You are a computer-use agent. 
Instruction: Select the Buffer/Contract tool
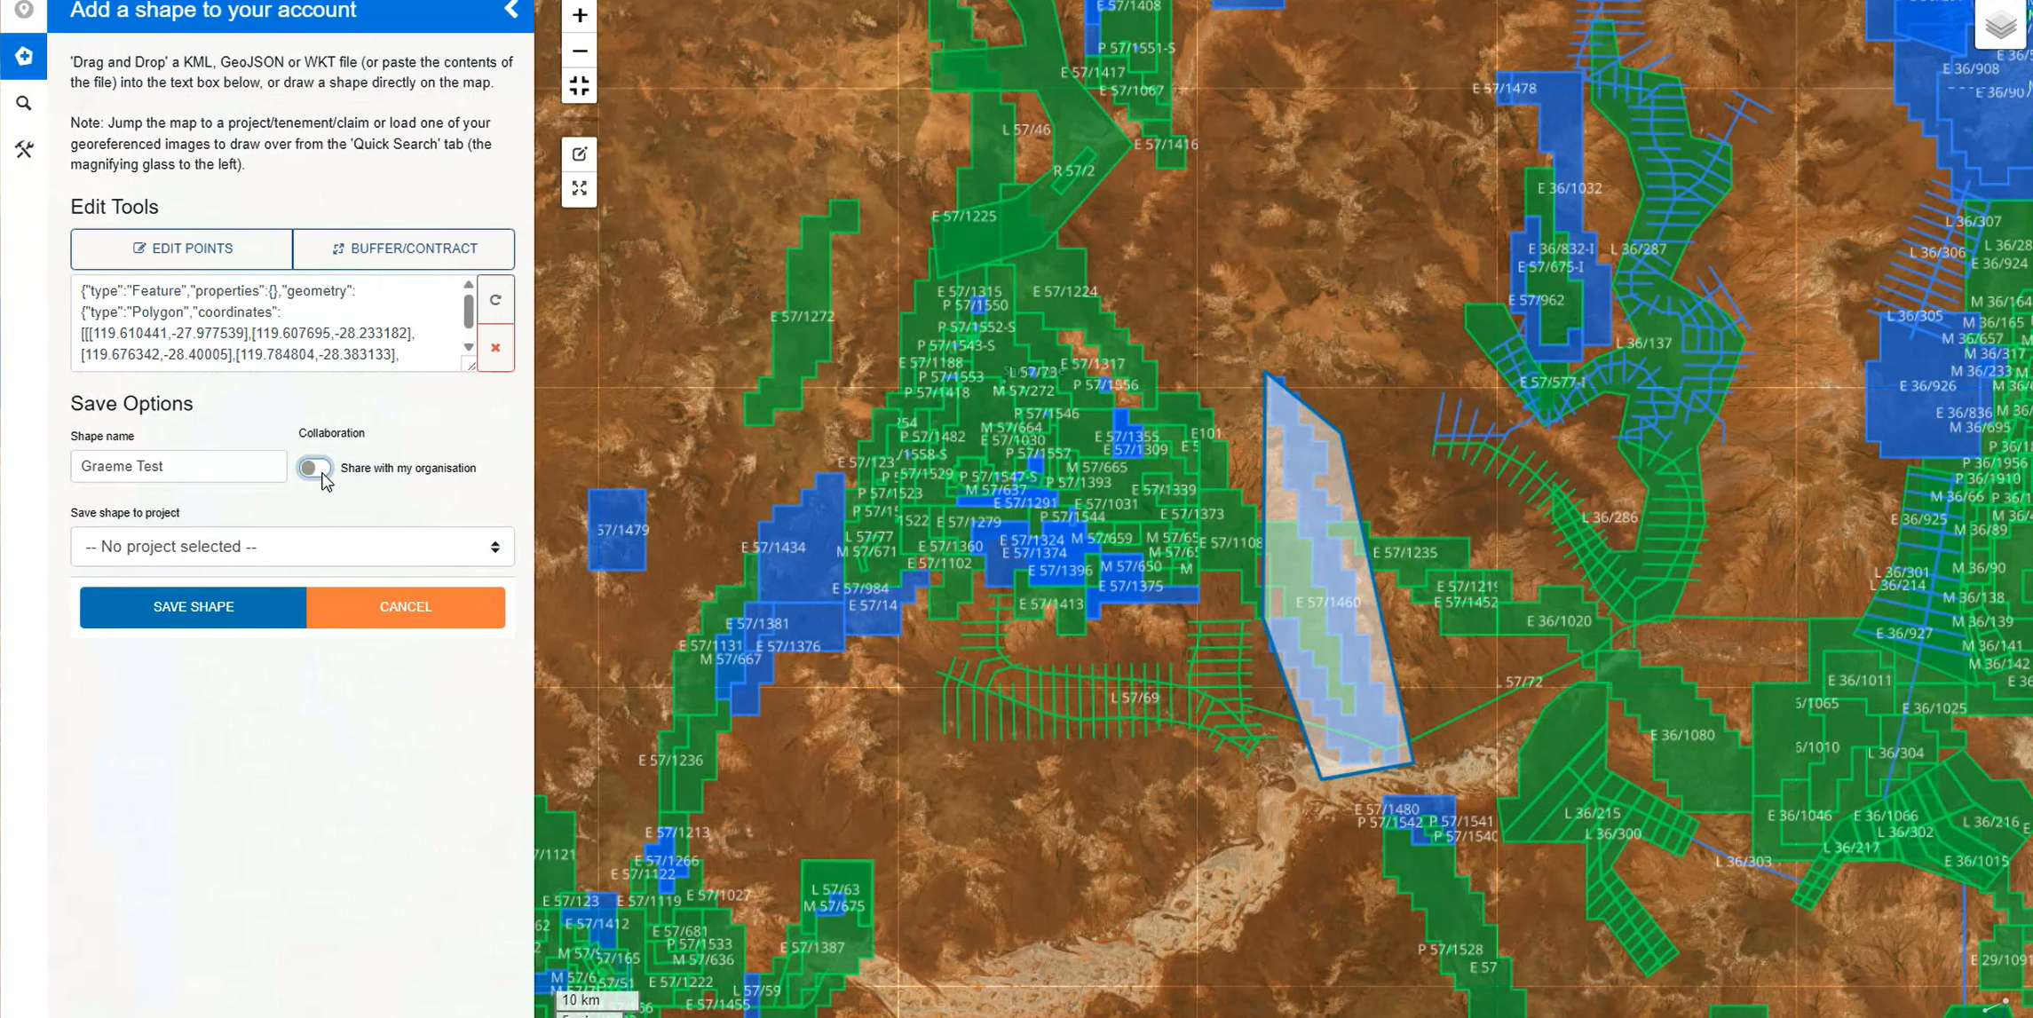(404, 249)
